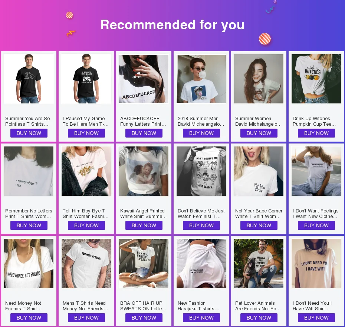Viewport: 345px width, 327px height.
Task: Open Summer Women David Michelangelo title link
Action: click(x=258, y=121)
